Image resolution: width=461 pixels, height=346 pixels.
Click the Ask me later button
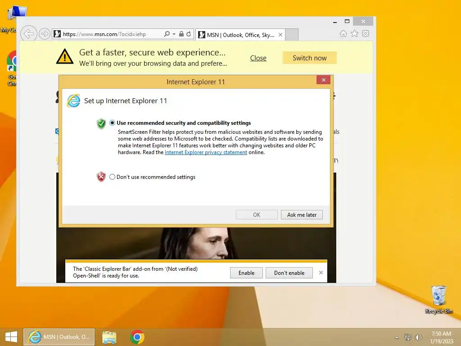302,215
